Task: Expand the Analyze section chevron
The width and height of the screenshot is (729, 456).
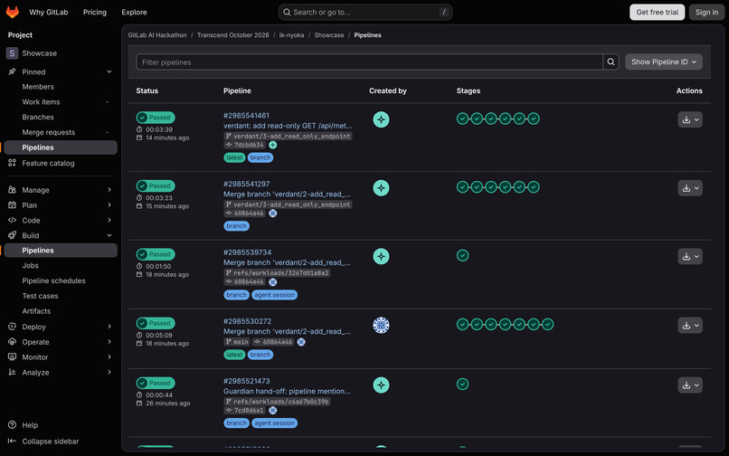Action: [109, 372]
